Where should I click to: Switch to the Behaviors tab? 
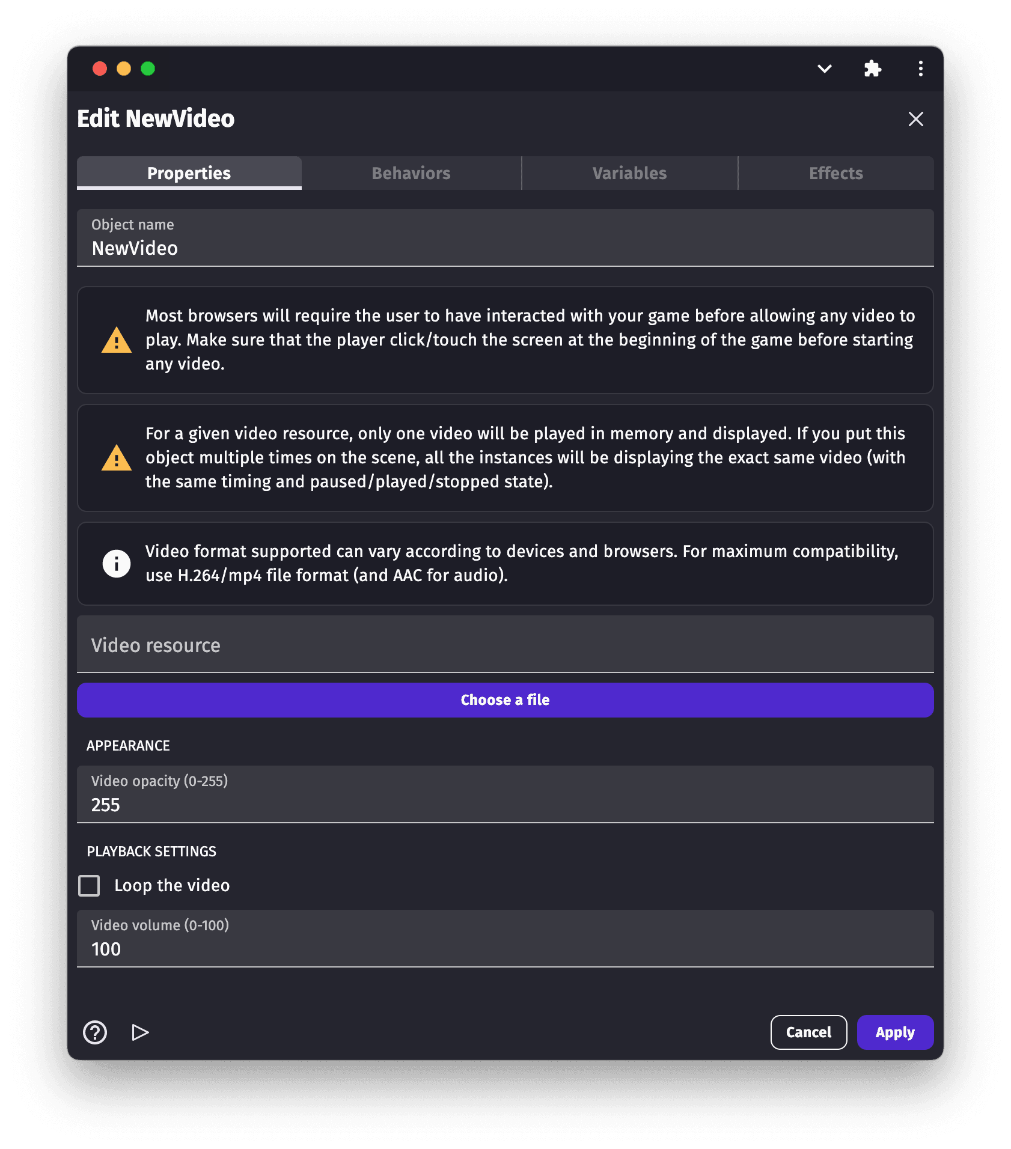(411, 174)
